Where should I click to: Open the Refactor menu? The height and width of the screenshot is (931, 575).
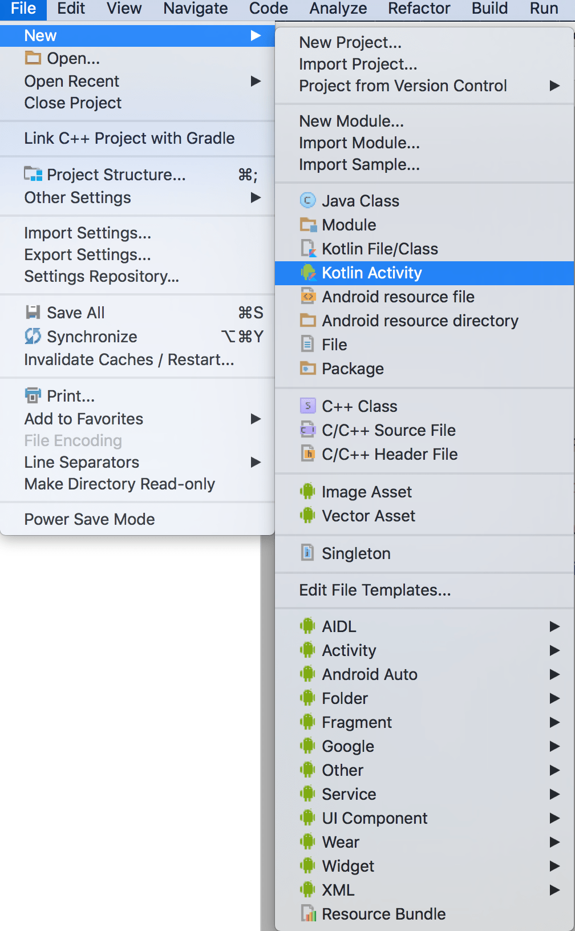point(419,9)
